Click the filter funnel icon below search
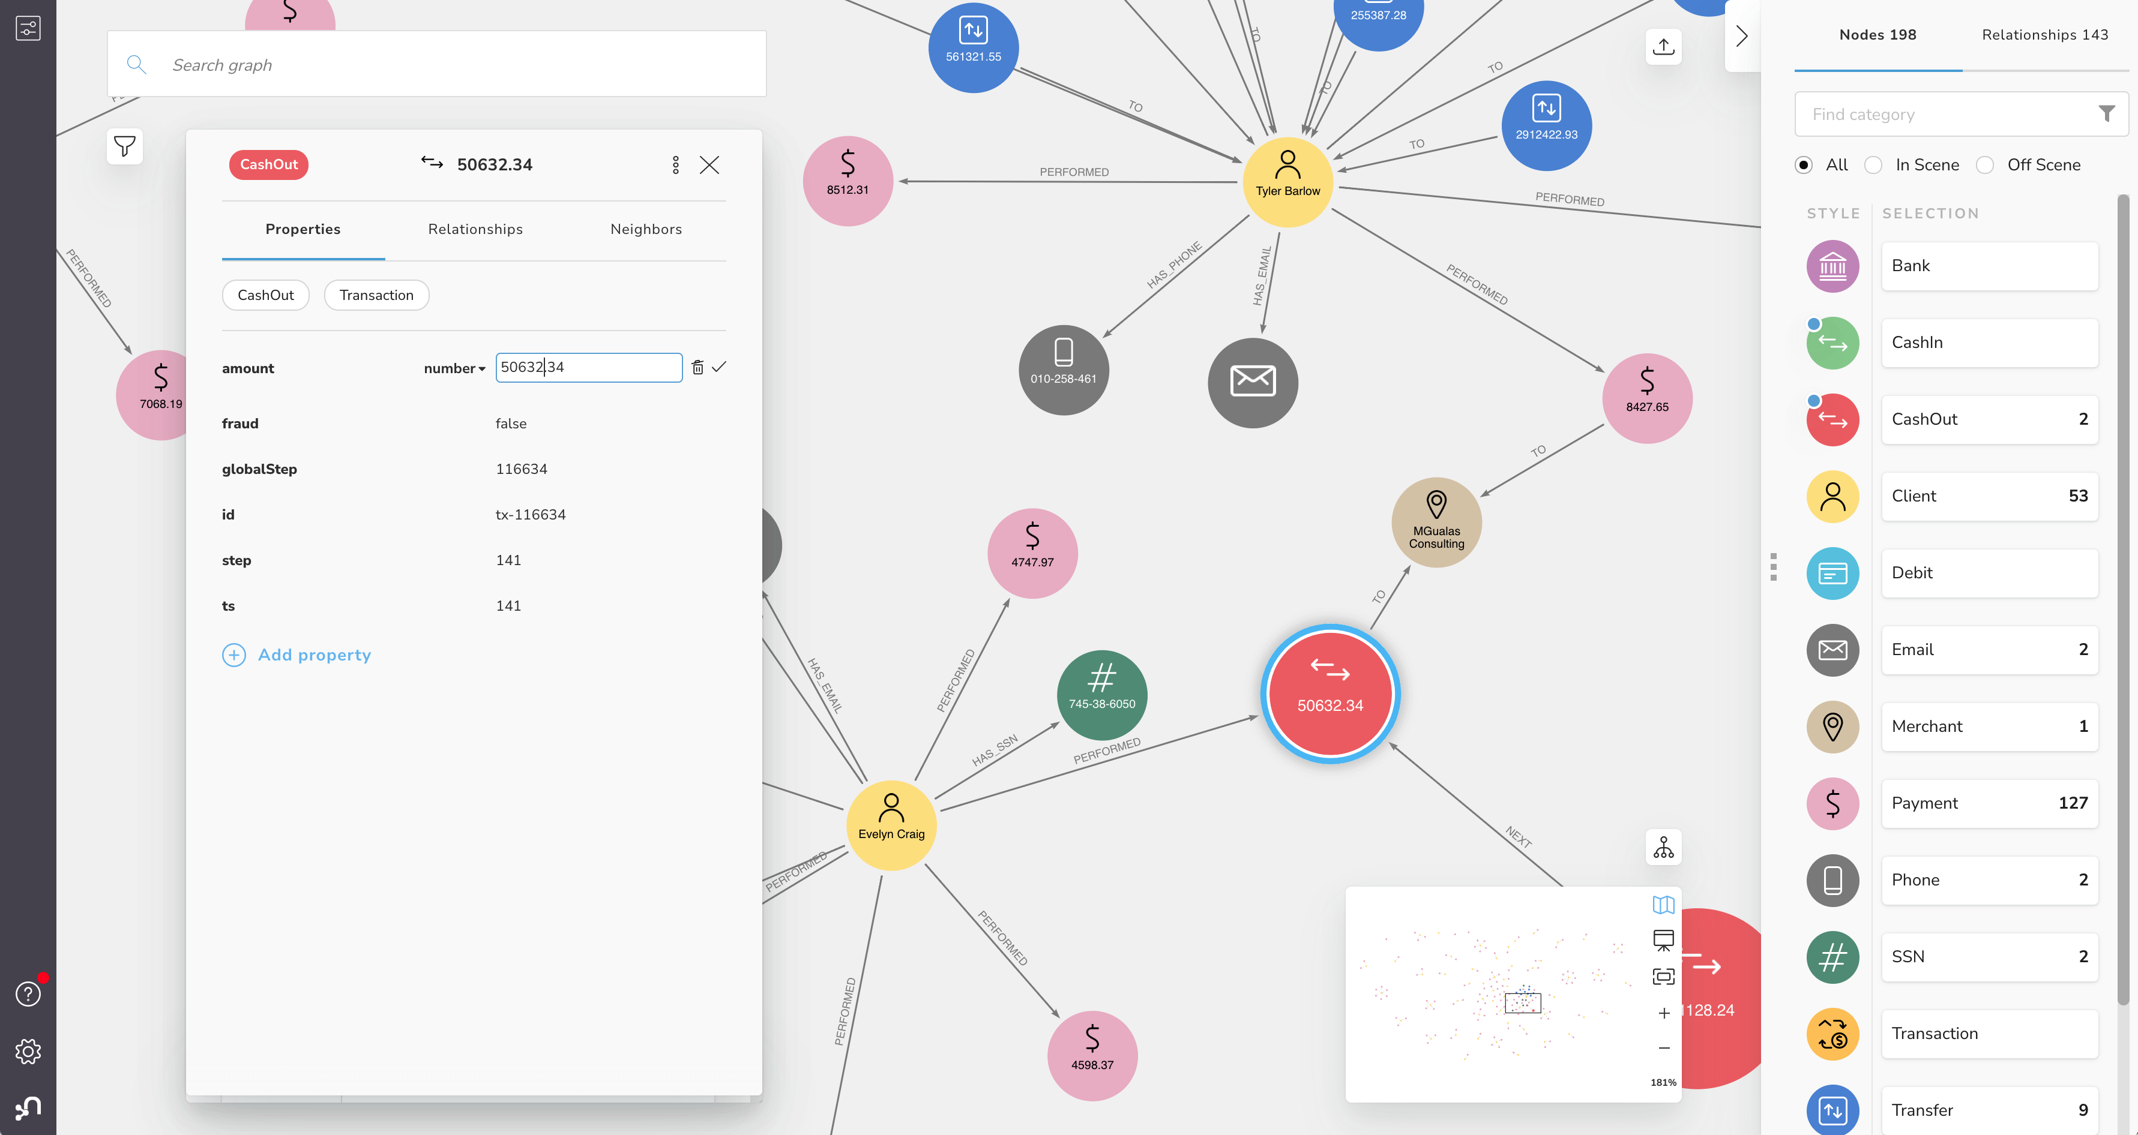2138x1135 pixels. pos(124,147)
